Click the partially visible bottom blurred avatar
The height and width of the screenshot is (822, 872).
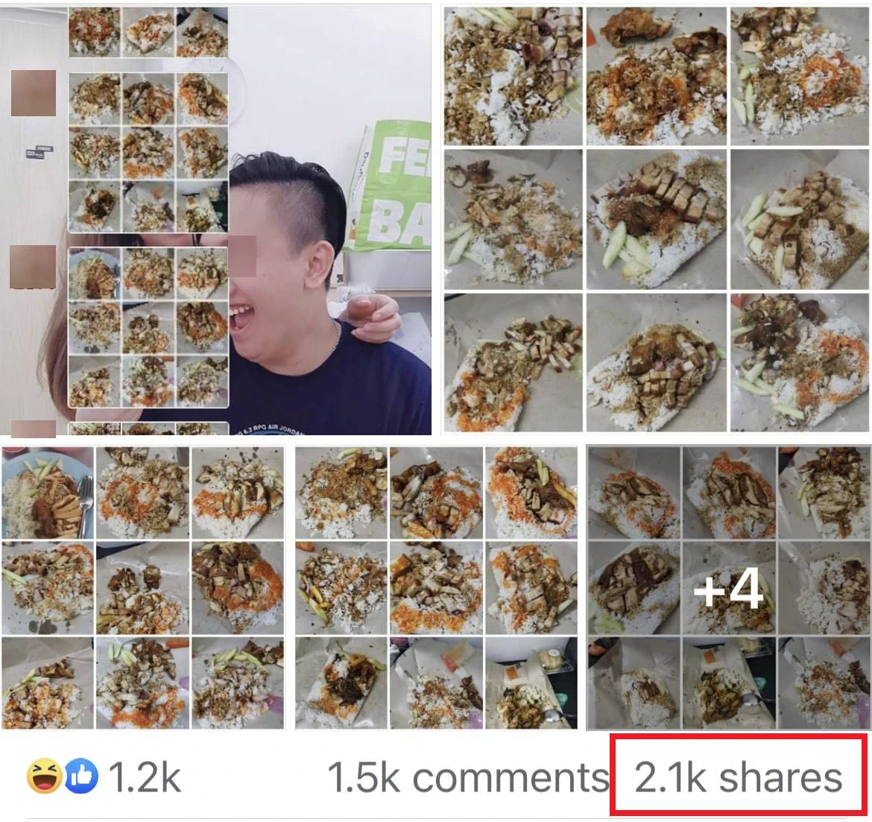coord(34,429)
